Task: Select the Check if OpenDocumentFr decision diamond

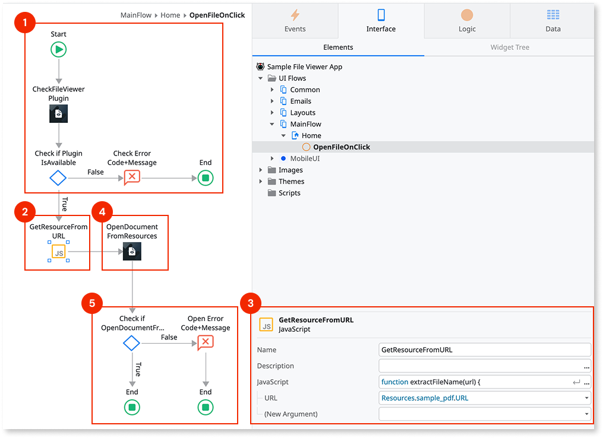Action: point(131,343)
